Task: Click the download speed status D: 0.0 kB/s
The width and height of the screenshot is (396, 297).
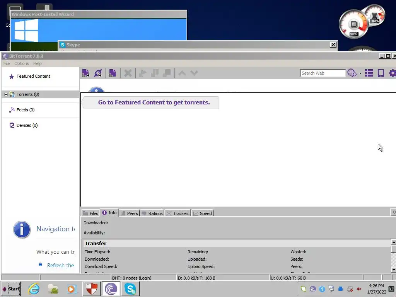Action: (x=196, y=278)
